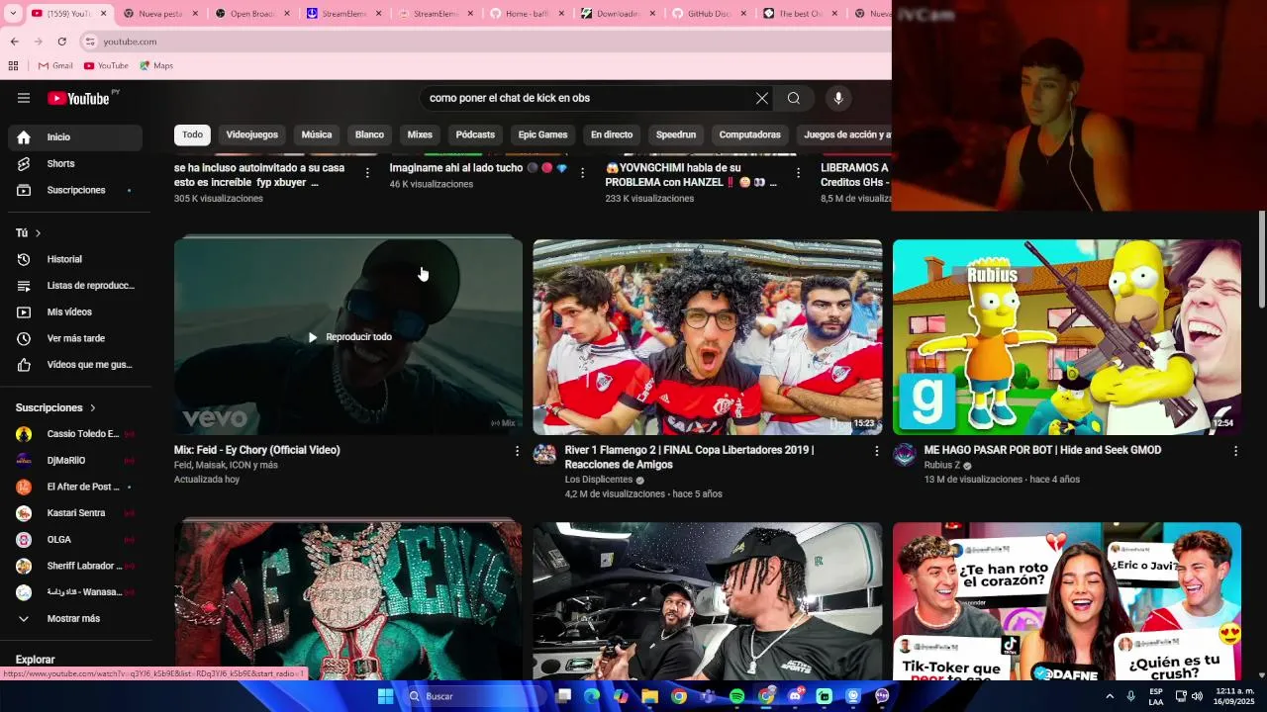Open YouTube bookmark in bookmarks bar
The width and height of the screenshot is (1267, 712).
tap(106, 66)
